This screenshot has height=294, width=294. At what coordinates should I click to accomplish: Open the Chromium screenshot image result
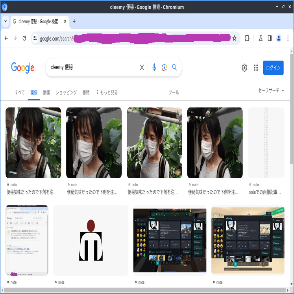pos(27,240)
